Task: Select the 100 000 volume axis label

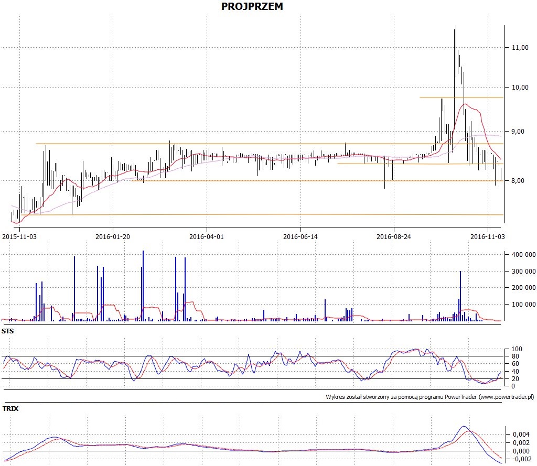Action: click(x=523, y=305)
